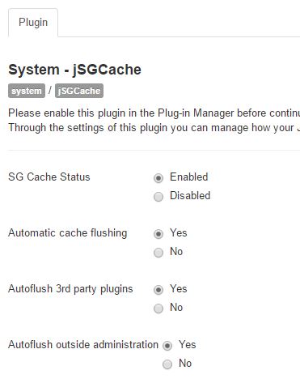The height and width of the screenshot is (379, 300).
Task: Click the Enabled option text label
Action: click(189, 177)
